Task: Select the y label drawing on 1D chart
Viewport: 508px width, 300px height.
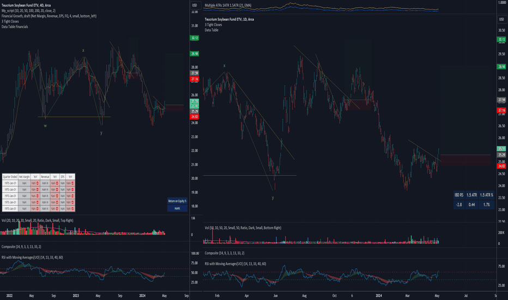Action: (x=273, y=197)
